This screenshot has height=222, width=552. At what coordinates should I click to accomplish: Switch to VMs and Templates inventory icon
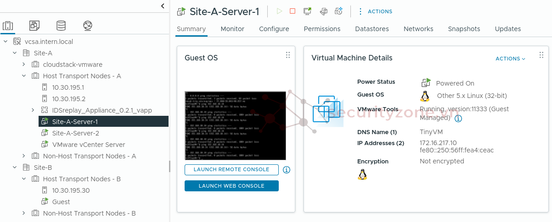34,26
